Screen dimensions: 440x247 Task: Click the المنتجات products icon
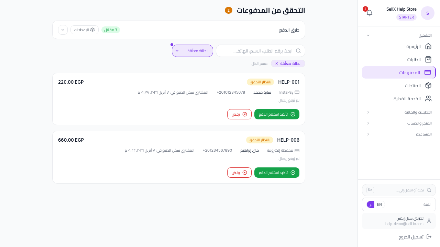coord(428,85)
